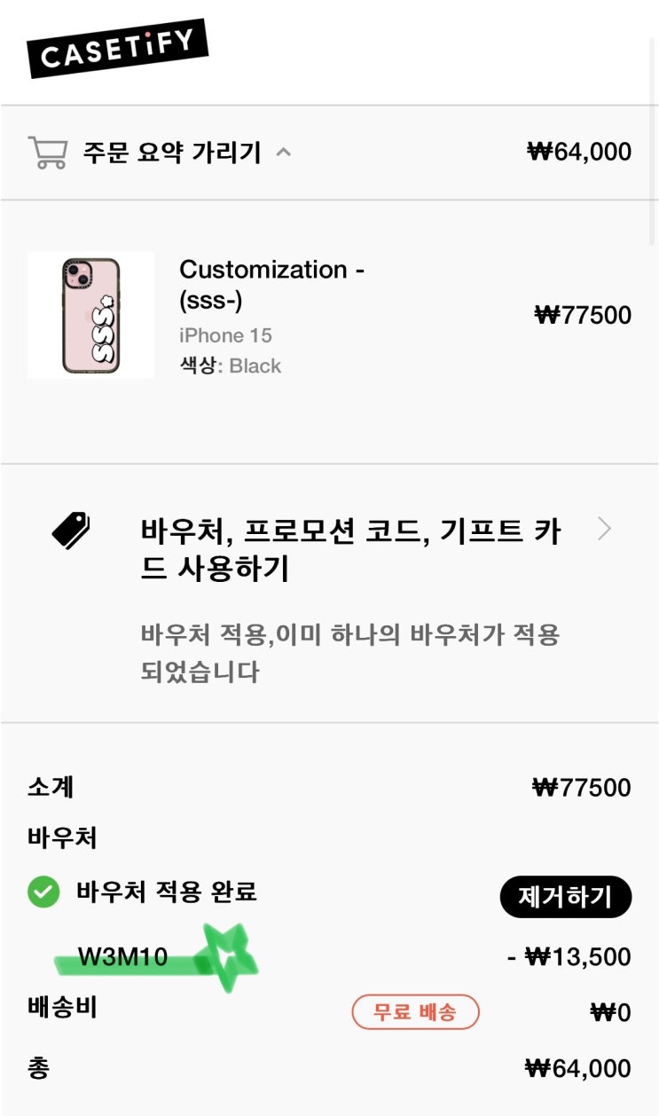This screenshot has width=659, height=1116.
Task: Click the voucher applied notice text
Action: [349, 653]
